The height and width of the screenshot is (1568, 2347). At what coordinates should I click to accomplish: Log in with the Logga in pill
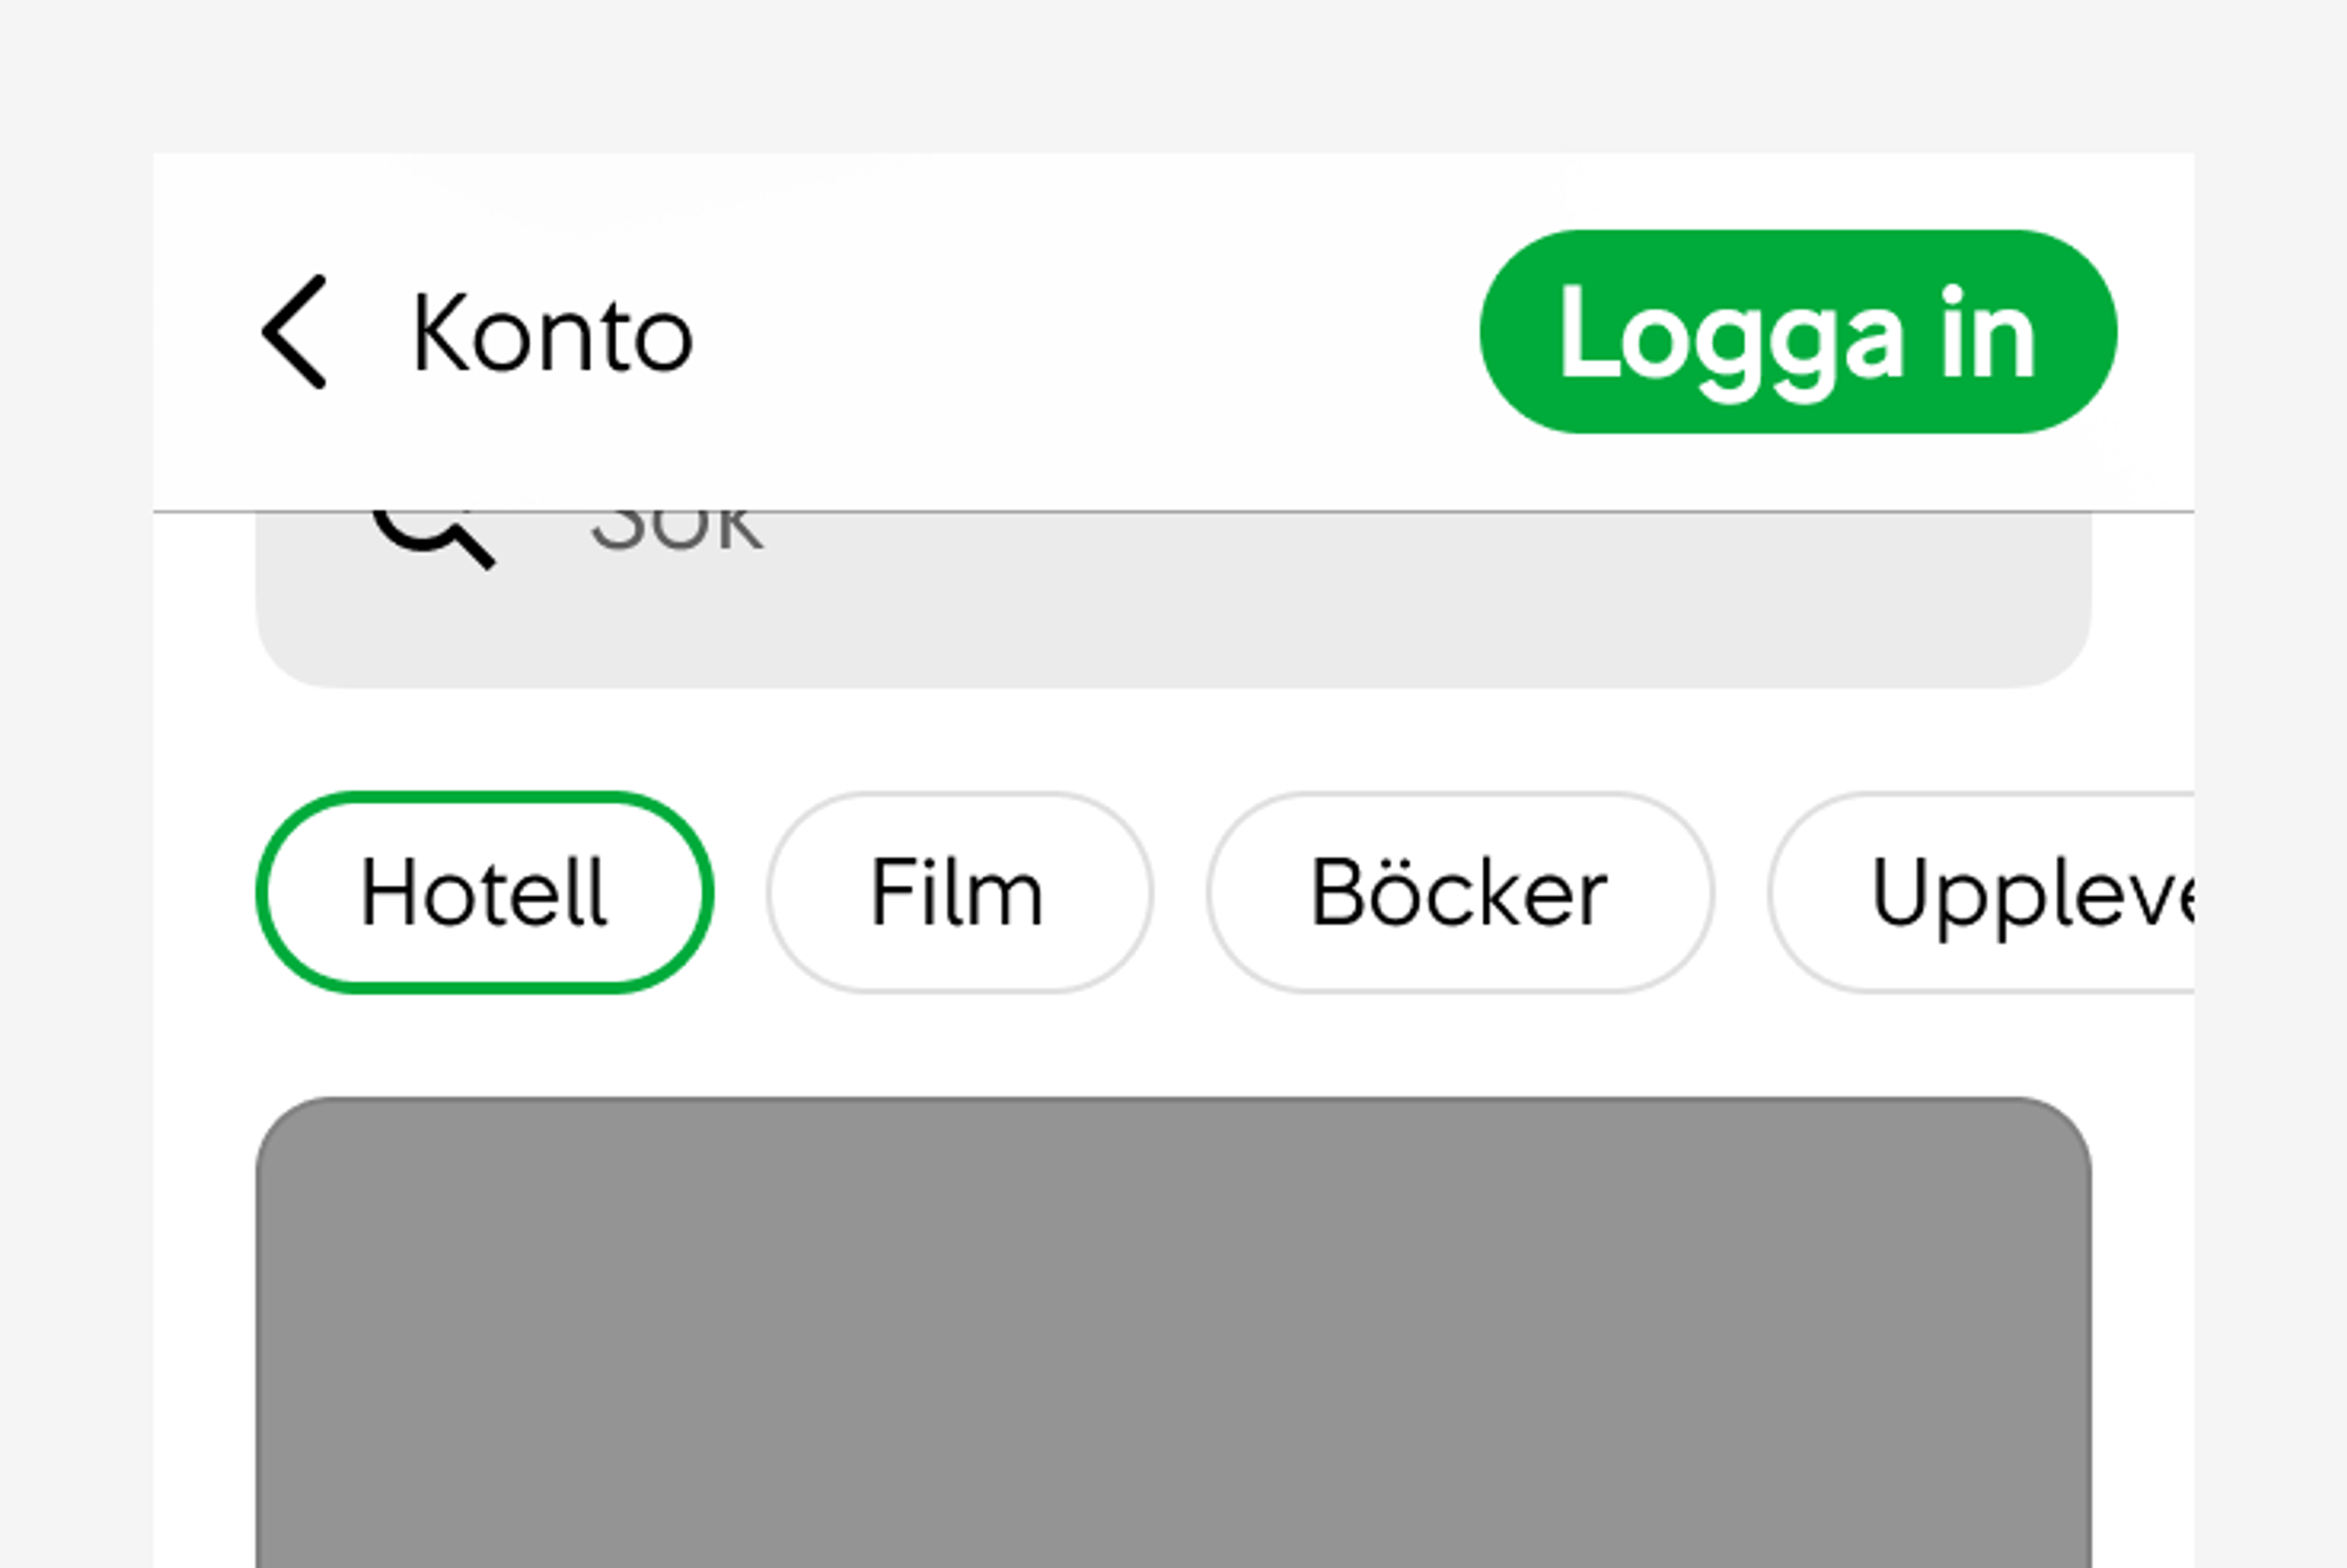(x=1798, y=332)
